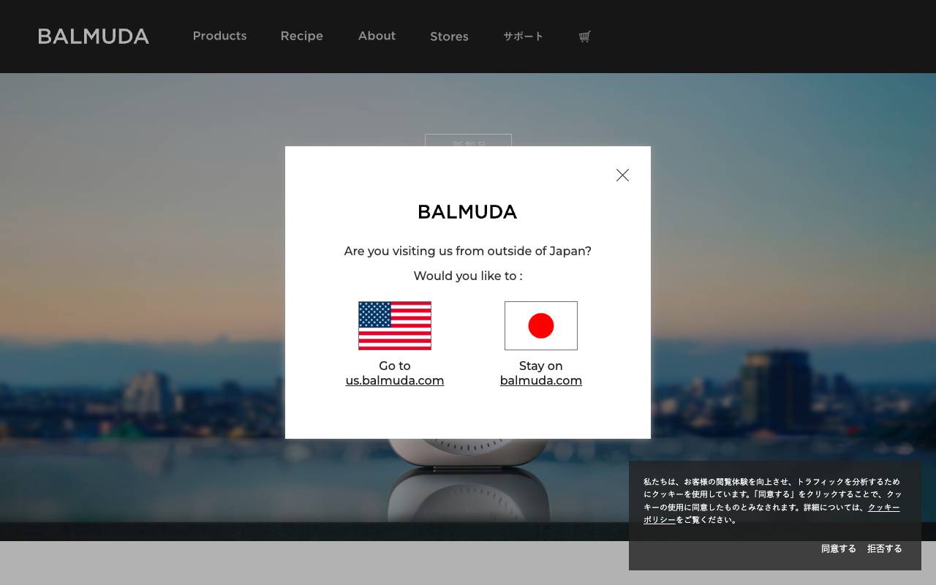Select the About navigation item
The width and height of the screenshot is (936, 585).
tap(377, 36)
